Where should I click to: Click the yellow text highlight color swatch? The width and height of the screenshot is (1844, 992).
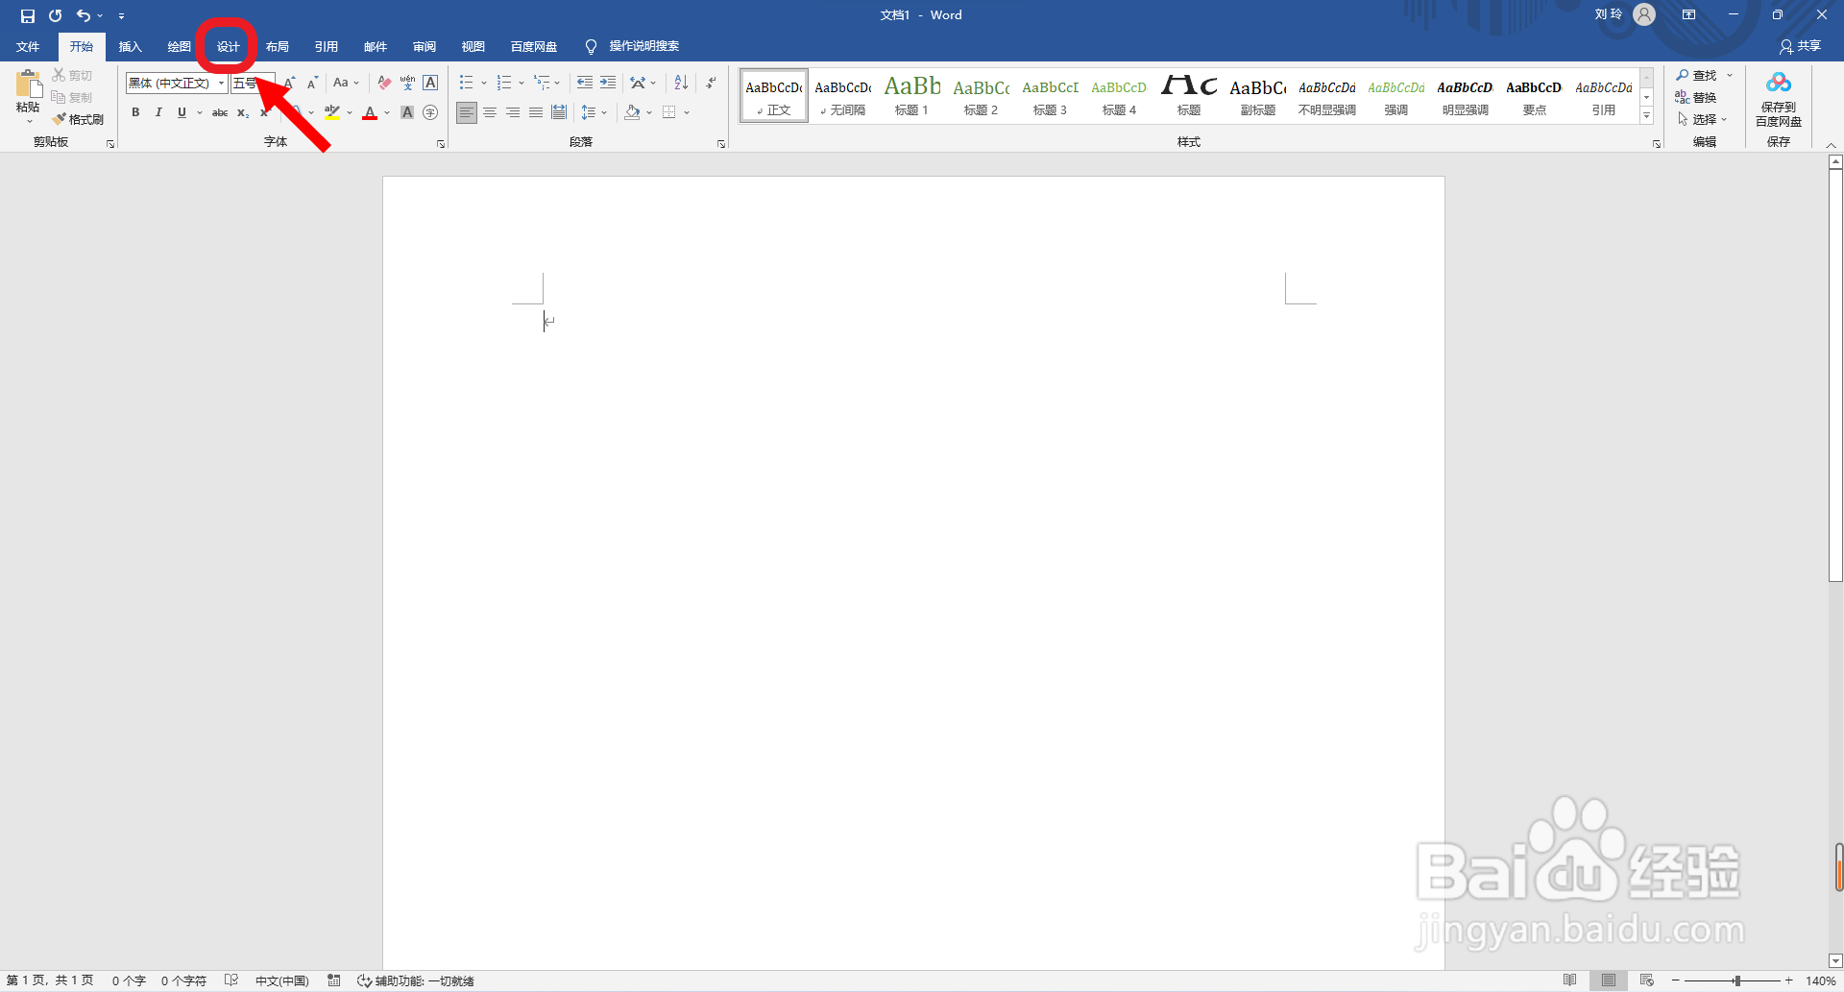pyautogui.click(x=332, y=112)
